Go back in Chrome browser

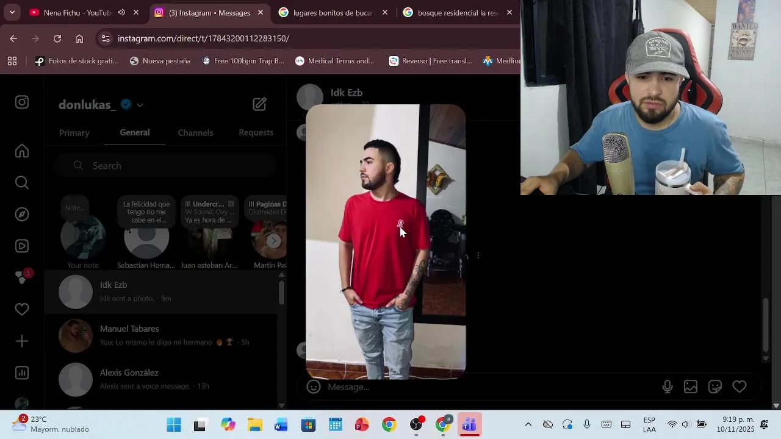13,38
